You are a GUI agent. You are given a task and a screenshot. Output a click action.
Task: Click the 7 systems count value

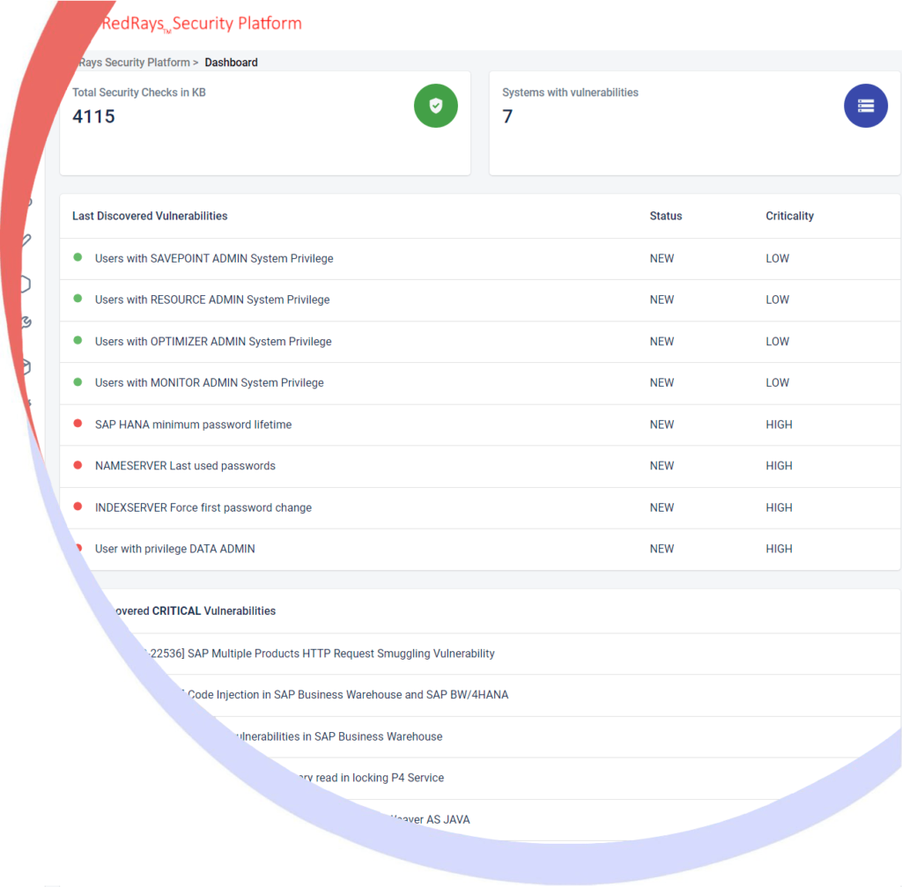coord(507,117)
